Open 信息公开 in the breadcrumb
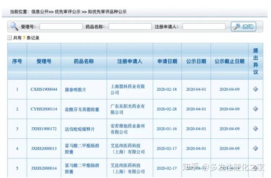271x178 pixels. (x=40, y=12)
